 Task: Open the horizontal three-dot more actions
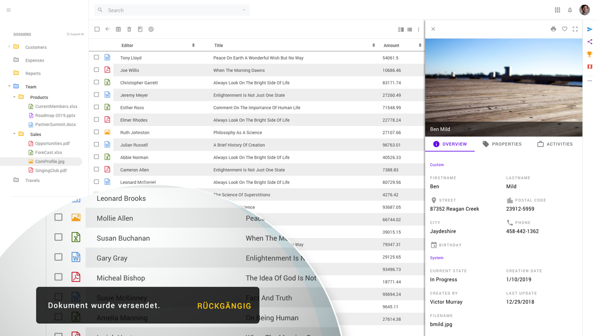click(x=590, y=81)
